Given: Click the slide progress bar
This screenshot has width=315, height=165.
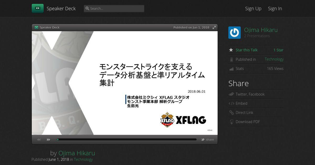Looking at the screenshot, I should [127, 140].
